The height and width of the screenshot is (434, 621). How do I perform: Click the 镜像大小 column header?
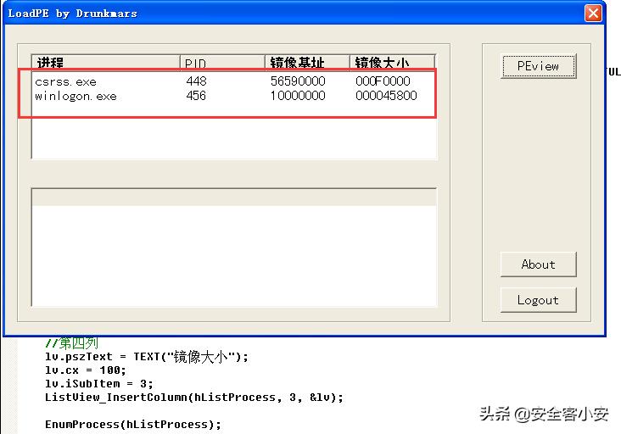click(391, 63)
